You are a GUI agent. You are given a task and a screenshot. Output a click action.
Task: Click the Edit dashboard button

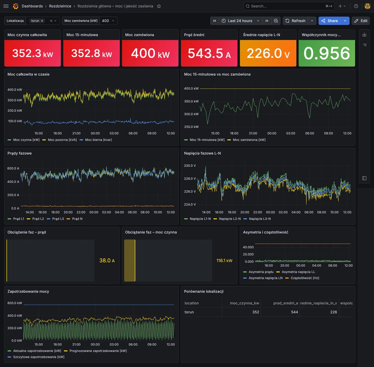[361, 21]
